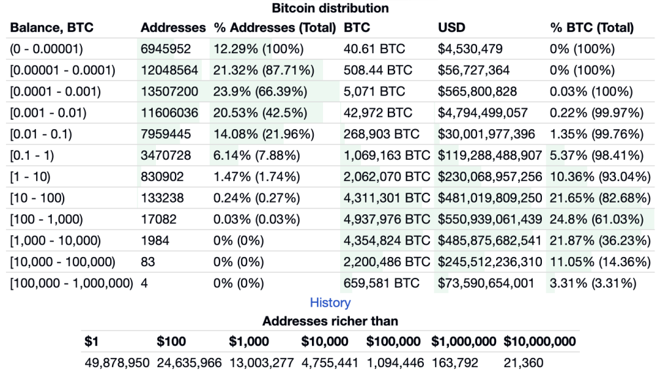Viewport: 671px width, 388px height.
Task: Click the Balance, BTC column header
Action: (52, 28)
